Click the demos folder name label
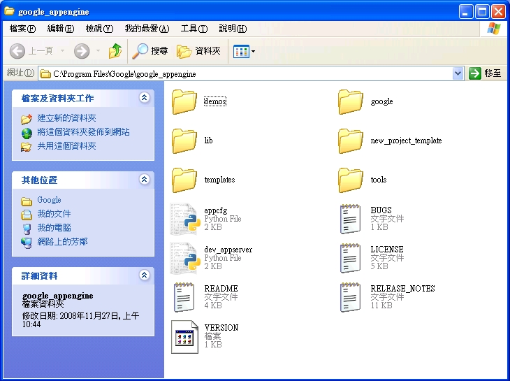Screen dimensions: 510x381 pos(215,101)
